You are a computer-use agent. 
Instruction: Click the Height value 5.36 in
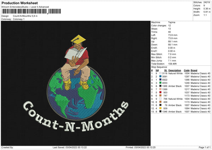point(207,8)
